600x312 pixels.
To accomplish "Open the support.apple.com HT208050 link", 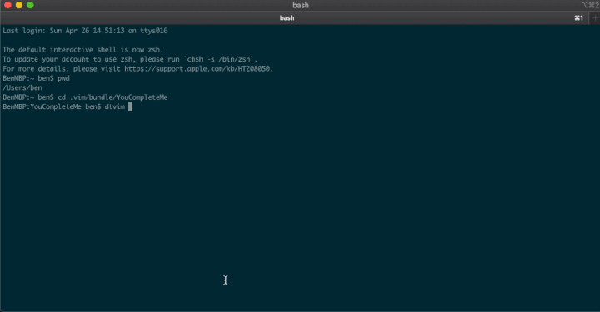I will point(197,69).
